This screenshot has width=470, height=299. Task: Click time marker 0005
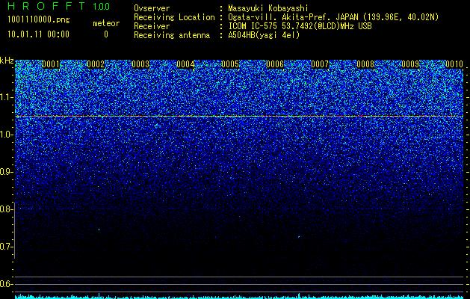pos(230,64)
